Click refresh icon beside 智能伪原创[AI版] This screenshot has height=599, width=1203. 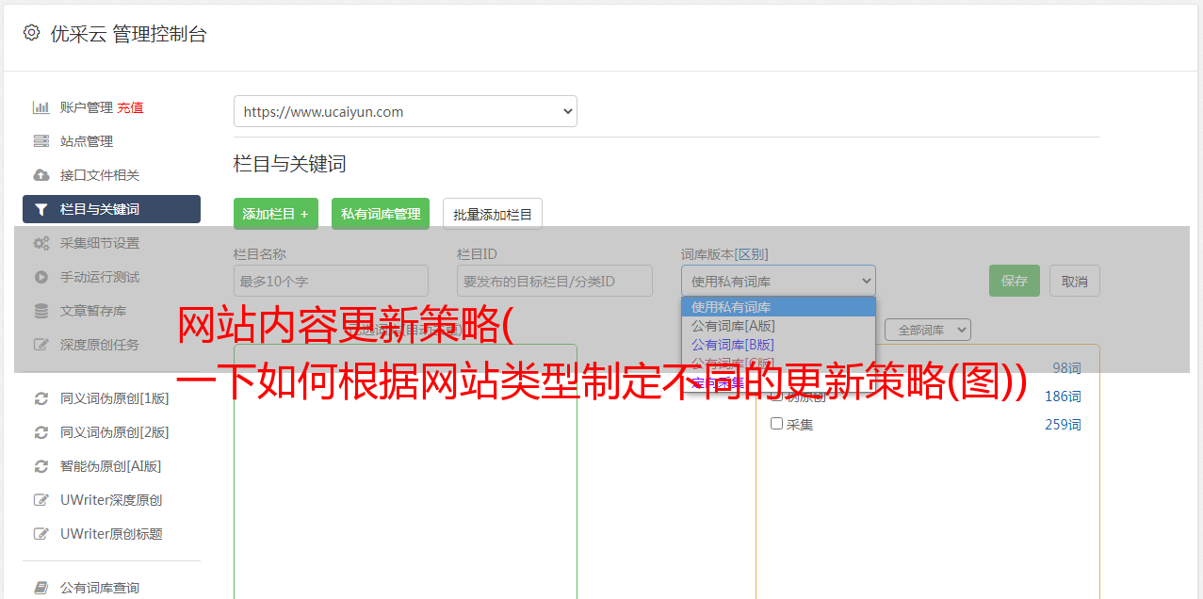point(41,466)
